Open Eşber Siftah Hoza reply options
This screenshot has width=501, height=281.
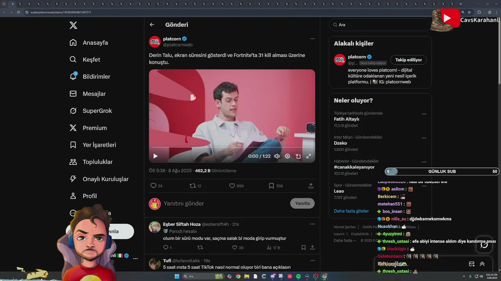312,224
